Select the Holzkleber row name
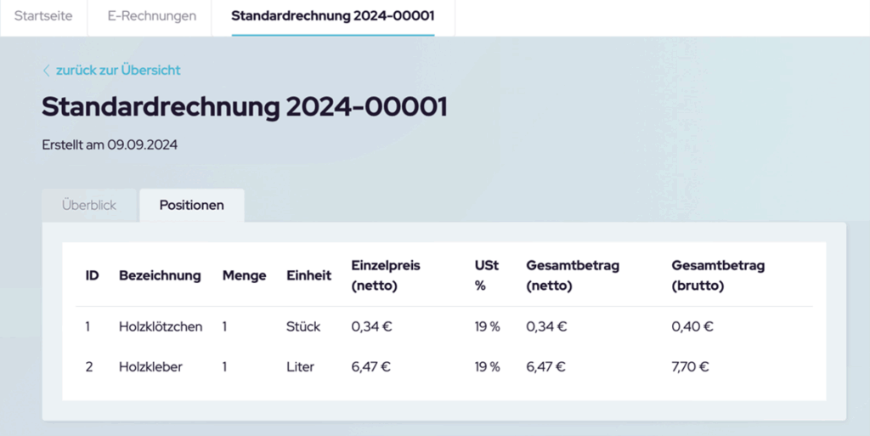Viewport: 870px width, 436px height. pos(151,367)
